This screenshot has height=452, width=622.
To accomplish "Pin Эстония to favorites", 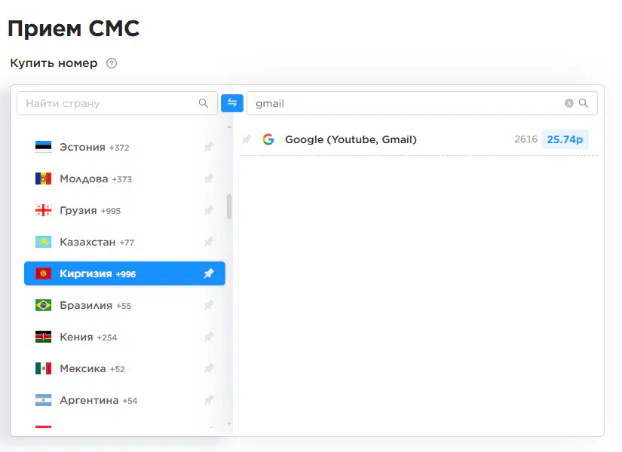I will (x=209, y=147).
